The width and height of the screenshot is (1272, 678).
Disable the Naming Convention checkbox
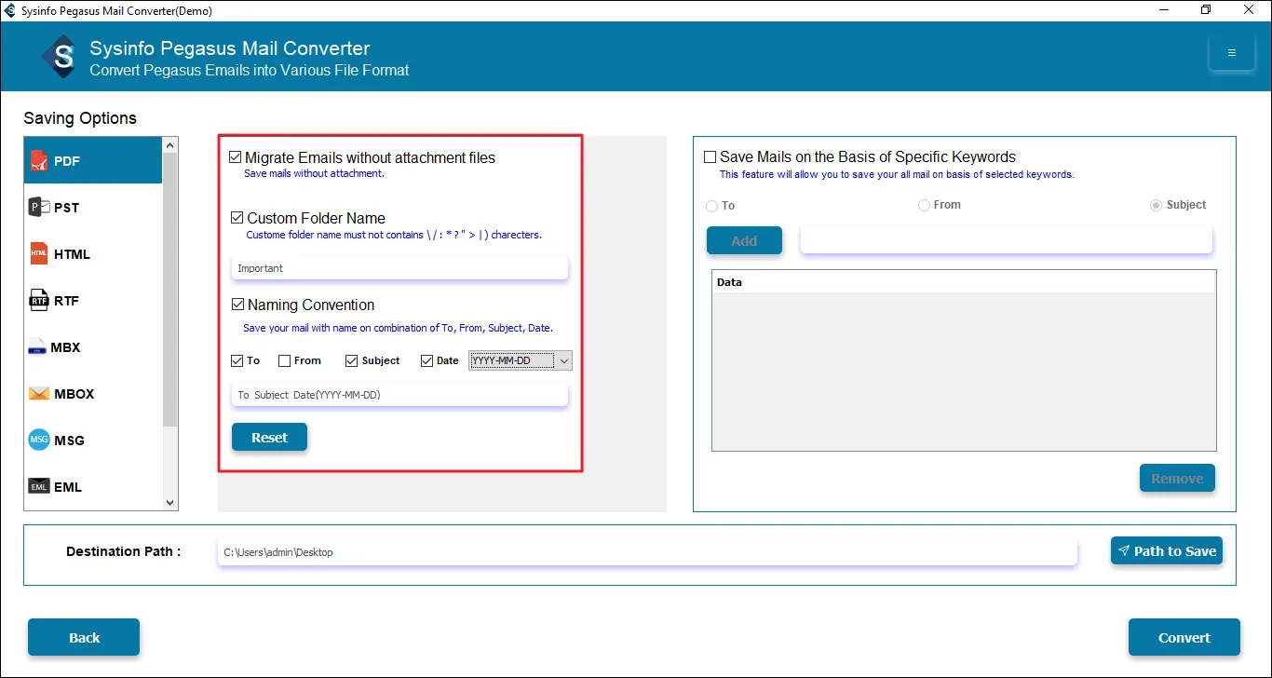(x=237, y=305)
